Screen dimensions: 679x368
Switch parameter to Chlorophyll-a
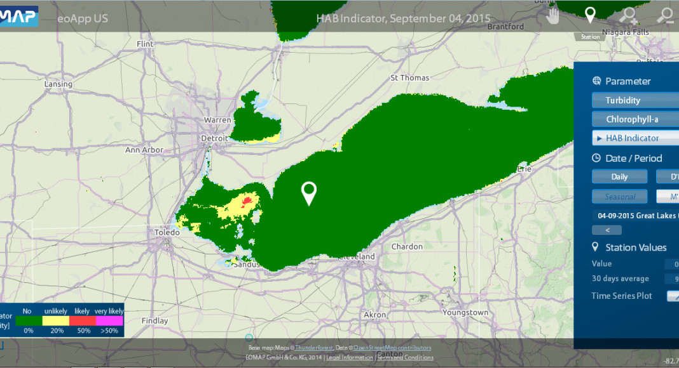(634, 119)
